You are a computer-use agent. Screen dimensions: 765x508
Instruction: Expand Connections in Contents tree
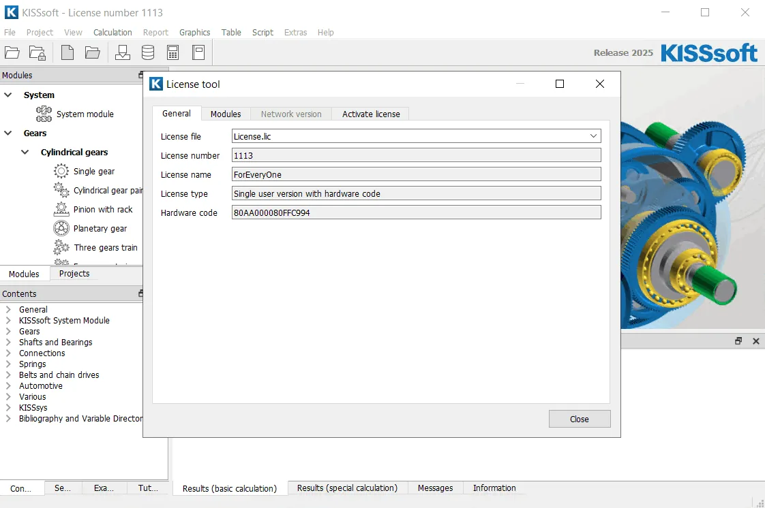click(7, 353)
